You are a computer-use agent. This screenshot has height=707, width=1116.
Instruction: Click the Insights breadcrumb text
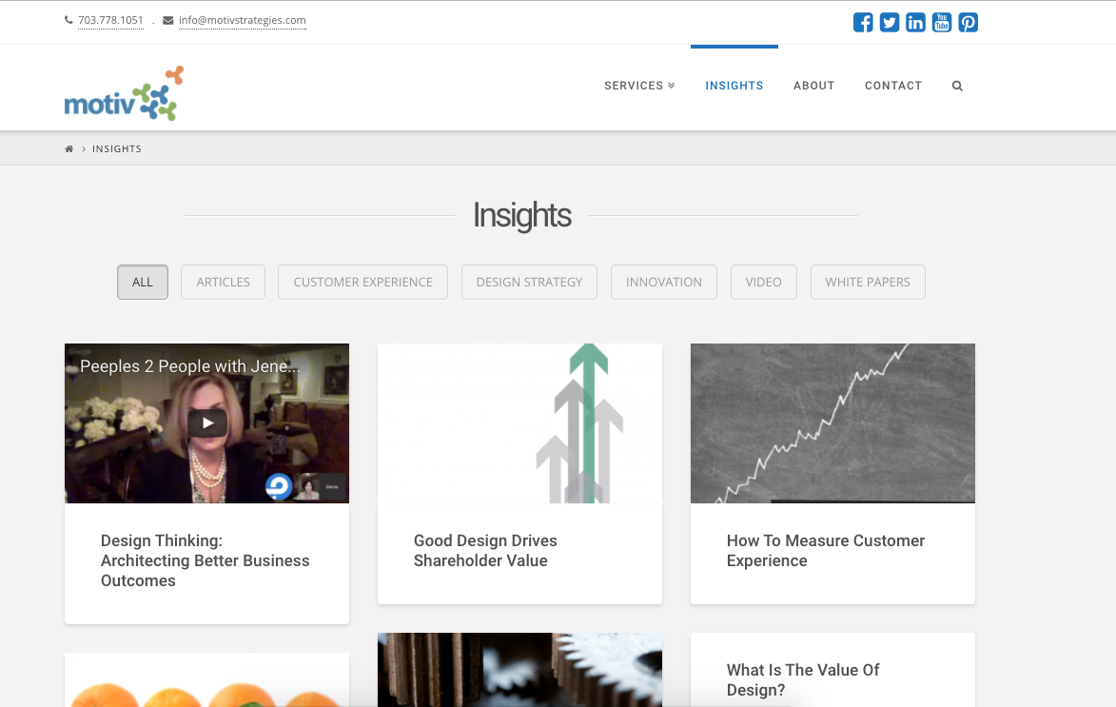pos(117,148)
